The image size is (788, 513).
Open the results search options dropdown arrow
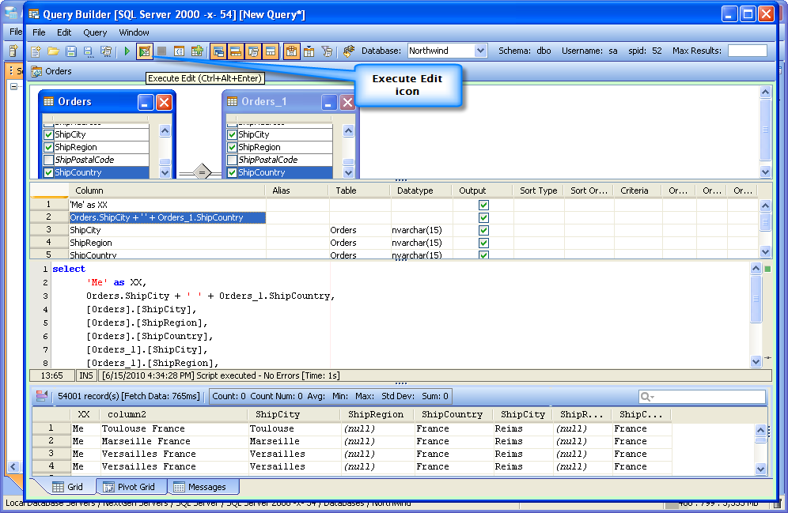click(652, 398)
